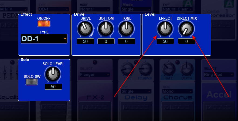Image resolution: width=238 pixels, height=121 pixels.
Task: Click the dimmed Accel pedal label
Action: click(x=219, y=95)
